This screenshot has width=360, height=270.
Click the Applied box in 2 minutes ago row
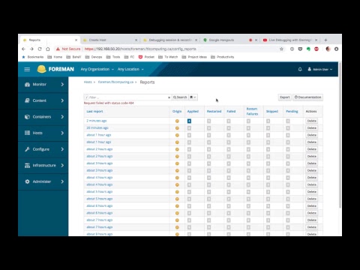point(189,121)
